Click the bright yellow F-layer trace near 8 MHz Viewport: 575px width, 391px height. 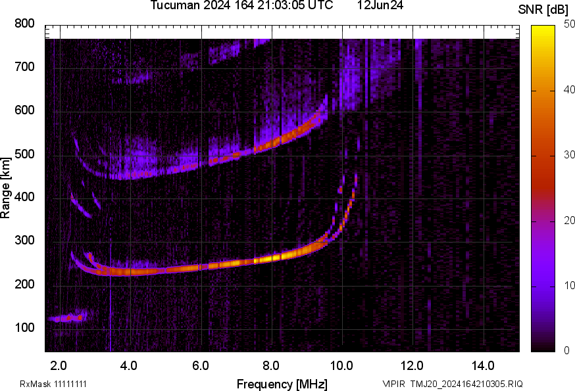coord(273,258)
